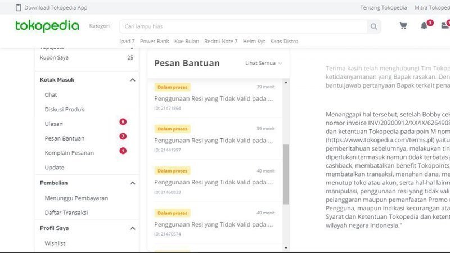Open the shopping cart icon

(403, 26)
